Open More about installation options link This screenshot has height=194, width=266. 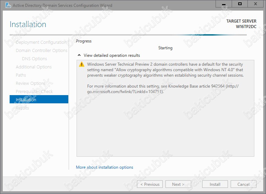click(104, 167)
